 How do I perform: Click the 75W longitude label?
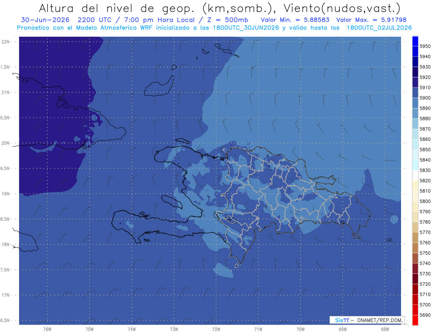89,329
